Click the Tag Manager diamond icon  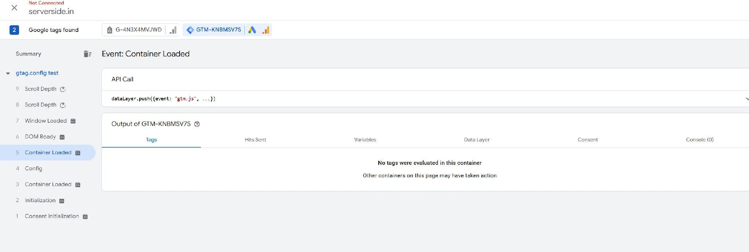(190, 30)
